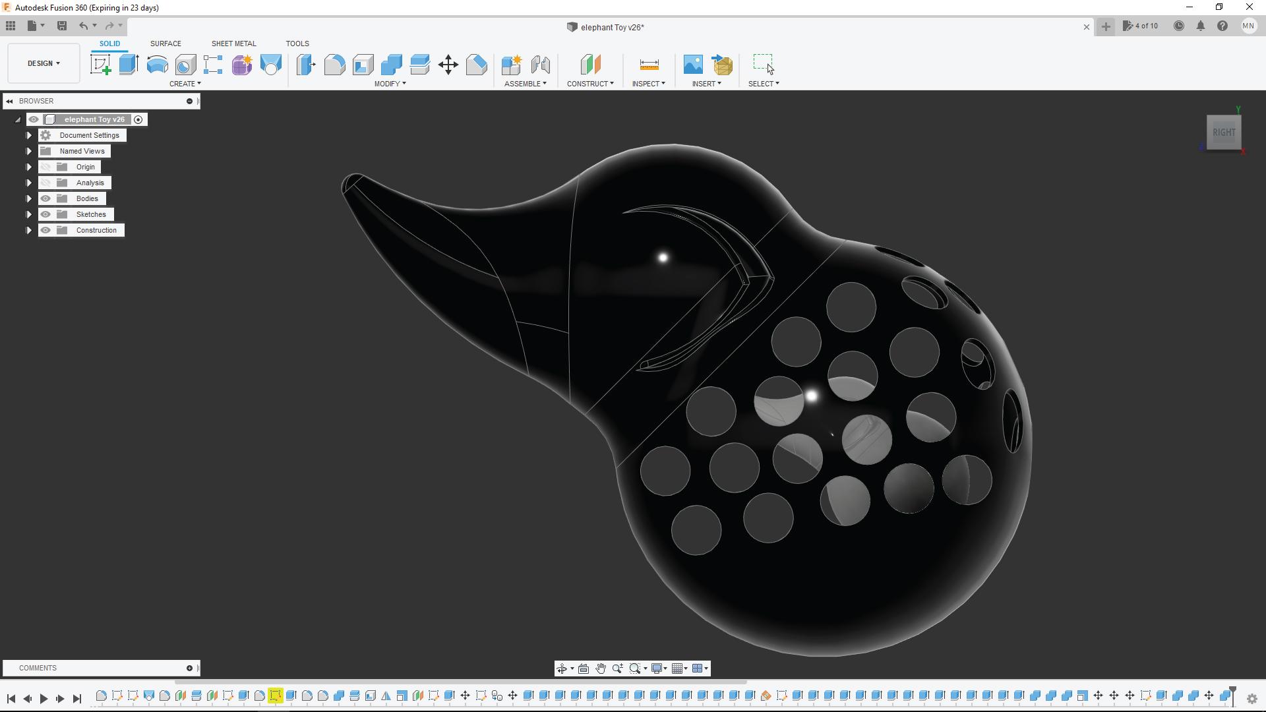This screenshot has height=712, width=1266.
Task: Select the Revolve tool
Action: tap(156, 63)
